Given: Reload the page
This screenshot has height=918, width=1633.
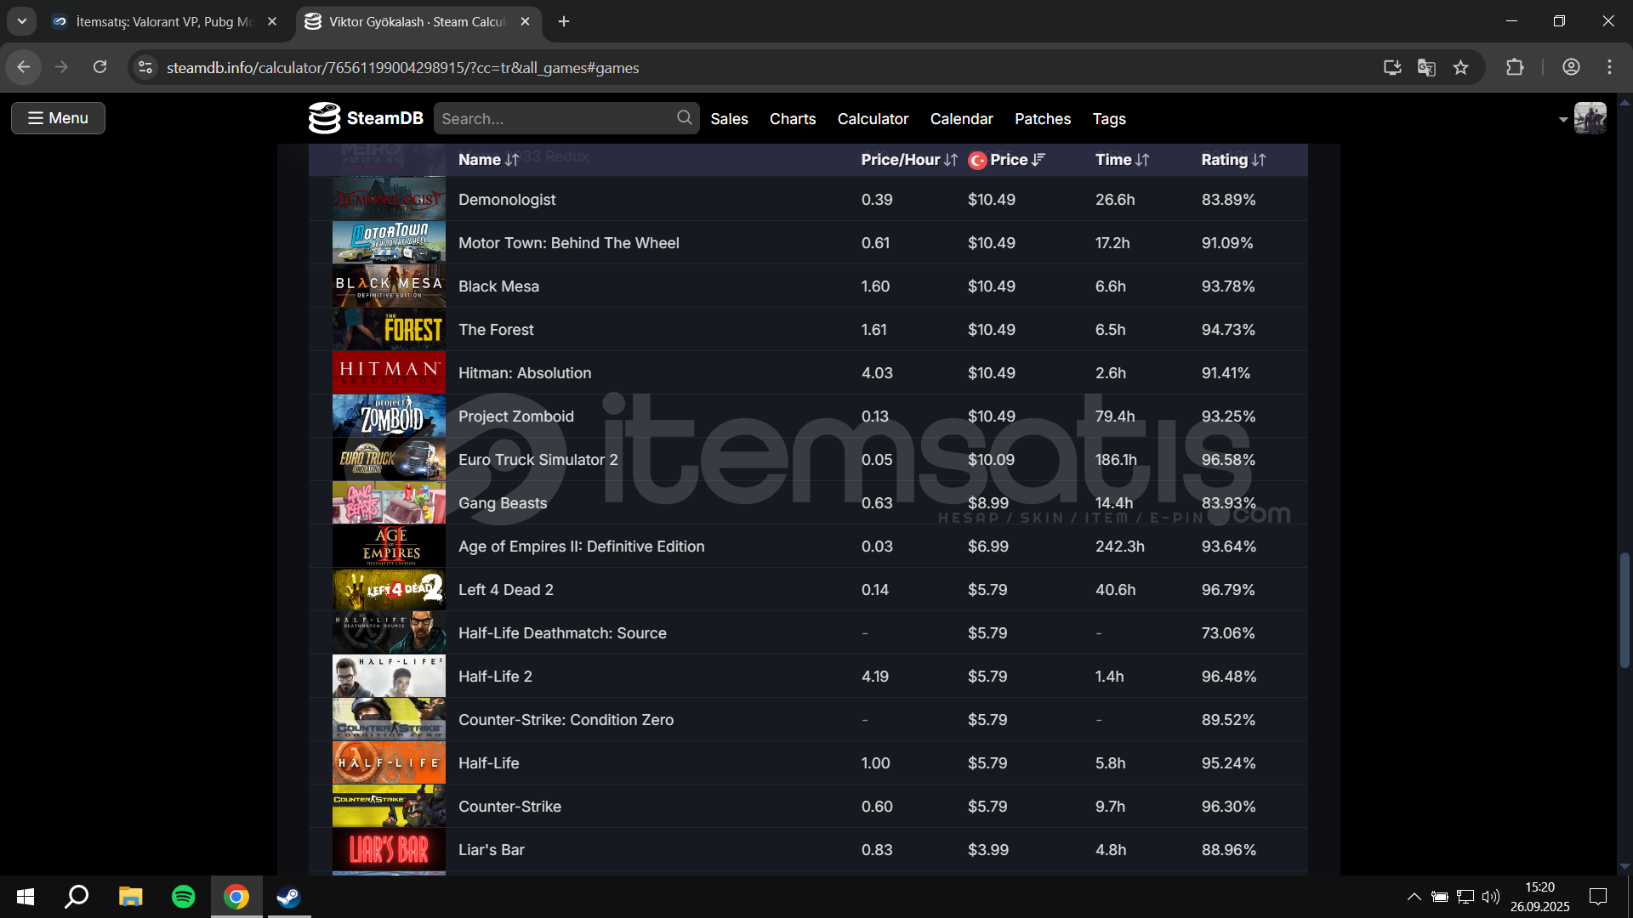Looking at the screenshot, I should pos(100,67).
